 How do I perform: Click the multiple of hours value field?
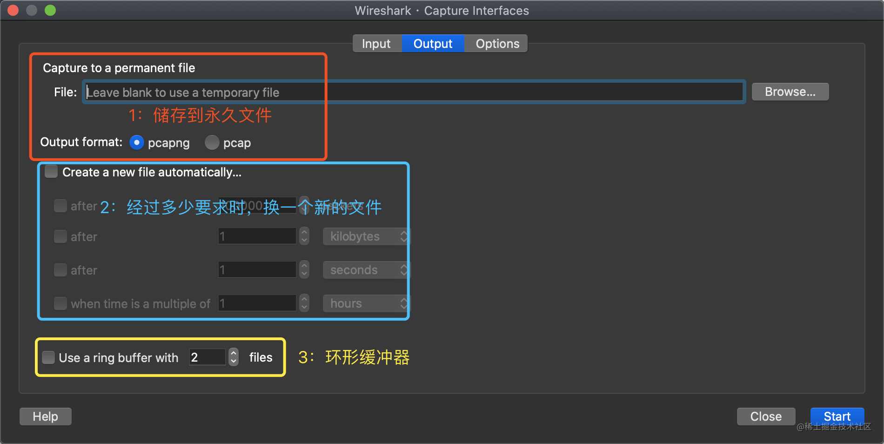tap(257, 303)
